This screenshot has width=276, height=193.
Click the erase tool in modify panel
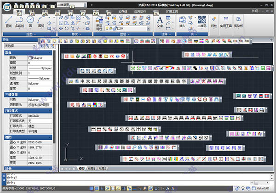pos(61,17)
